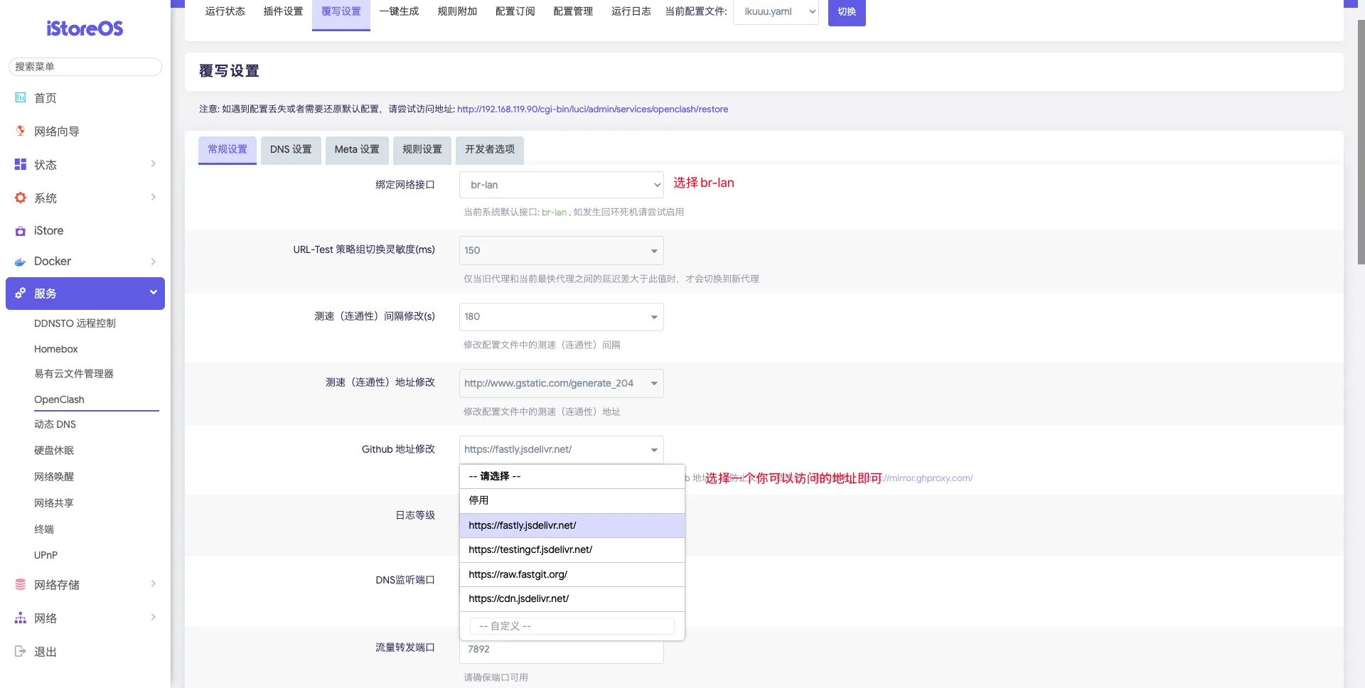
Task: Click the Logout (退出) icon
Action: pos(21,651)
